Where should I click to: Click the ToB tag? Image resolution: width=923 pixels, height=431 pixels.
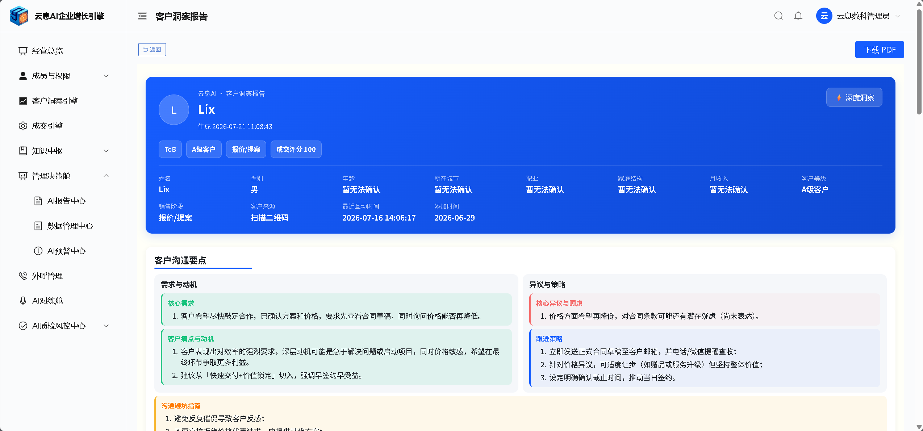tap(170, 149)
